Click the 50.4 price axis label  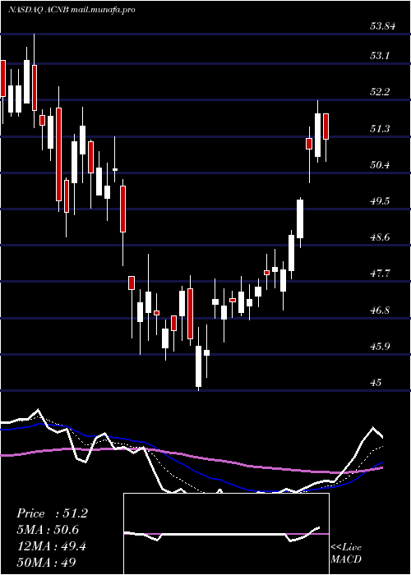point(380,164)
